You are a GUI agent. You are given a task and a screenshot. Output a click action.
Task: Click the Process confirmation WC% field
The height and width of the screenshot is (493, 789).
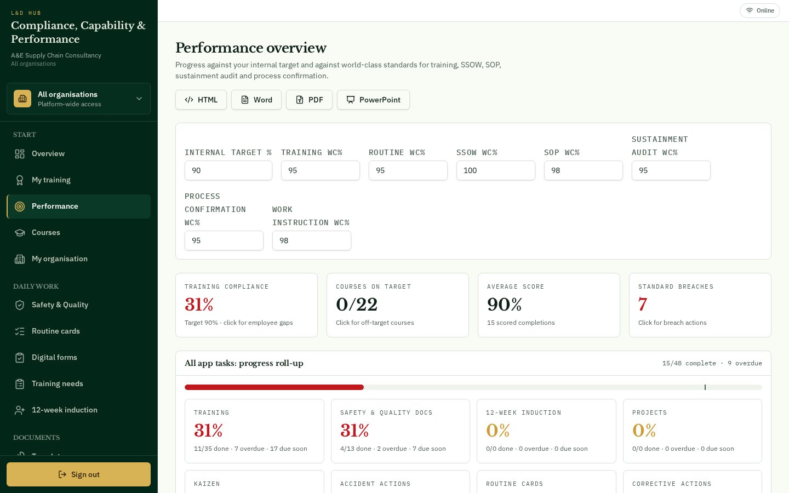224,240
